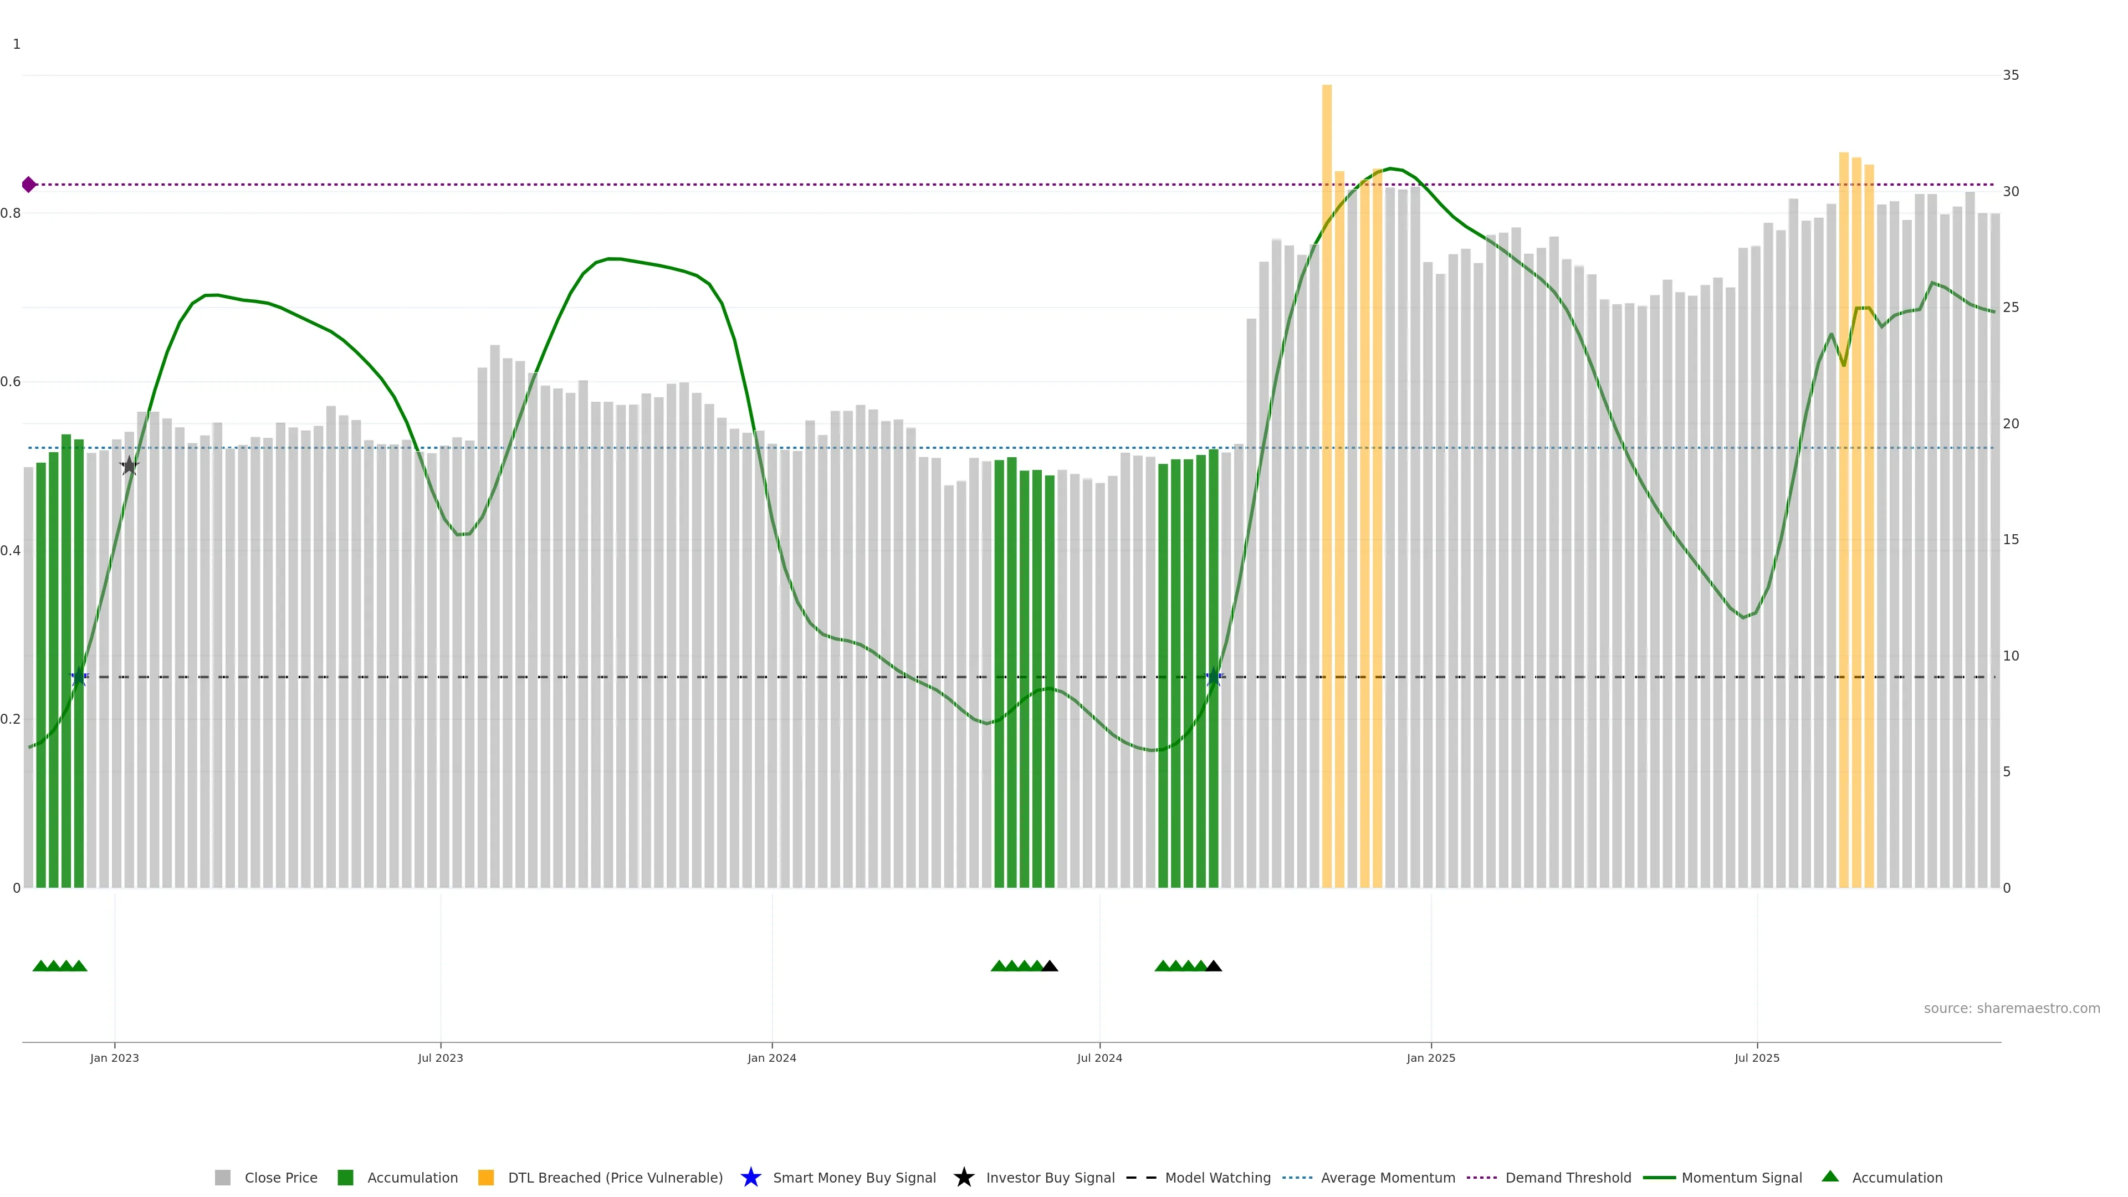Click the Demand Threshold legend label
The width and height of the screenshot is (2128, 1197).
(1567, 1177)
